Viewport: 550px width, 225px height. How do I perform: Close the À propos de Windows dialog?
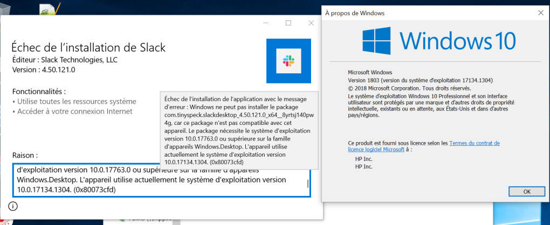click(540, 13)
